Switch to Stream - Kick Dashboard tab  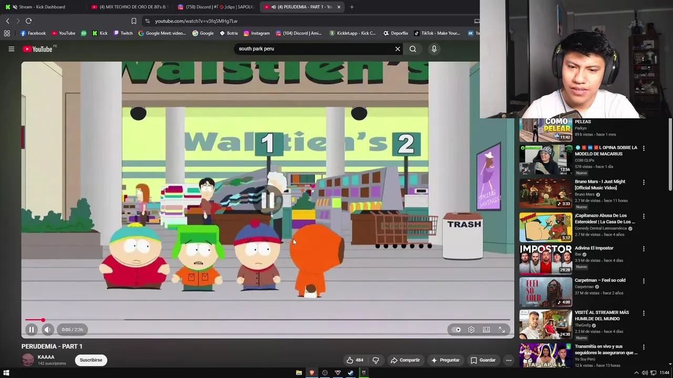[42, 7]
